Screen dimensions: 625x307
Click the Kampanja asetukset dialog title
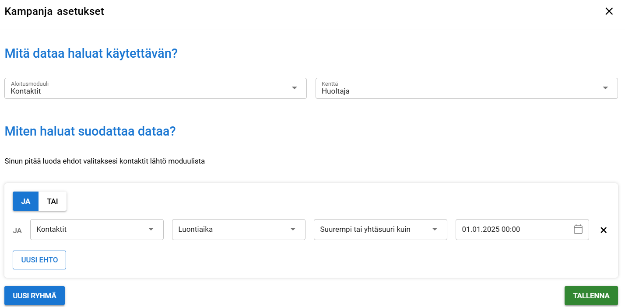pos(54,12)
